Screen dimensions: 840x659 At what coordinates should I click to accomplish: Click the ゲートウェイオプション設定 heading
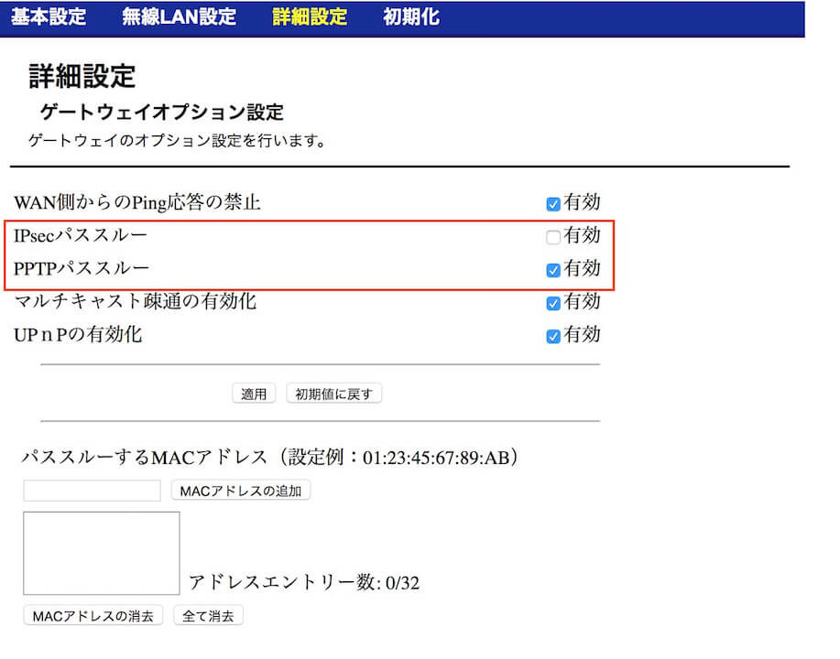point(162,112)
